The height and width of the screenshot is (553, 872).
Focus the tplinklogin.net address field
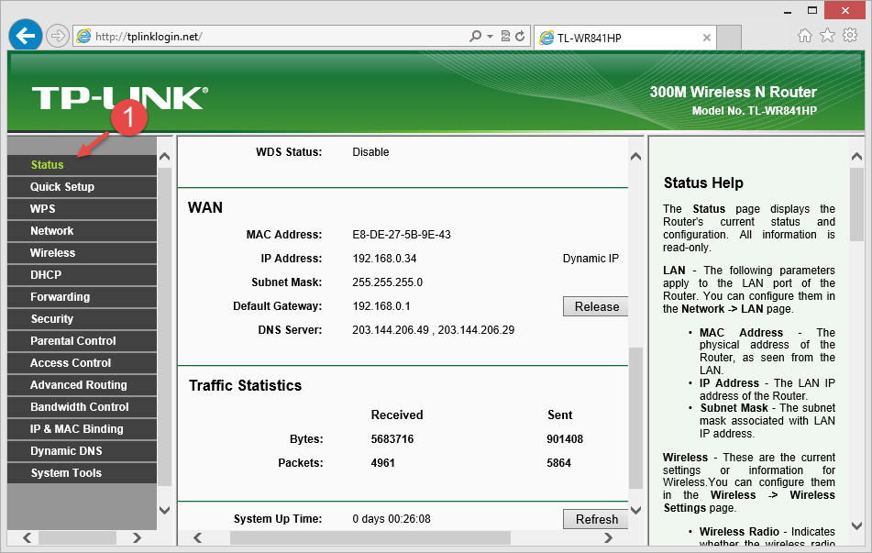(x=278, y=37)
